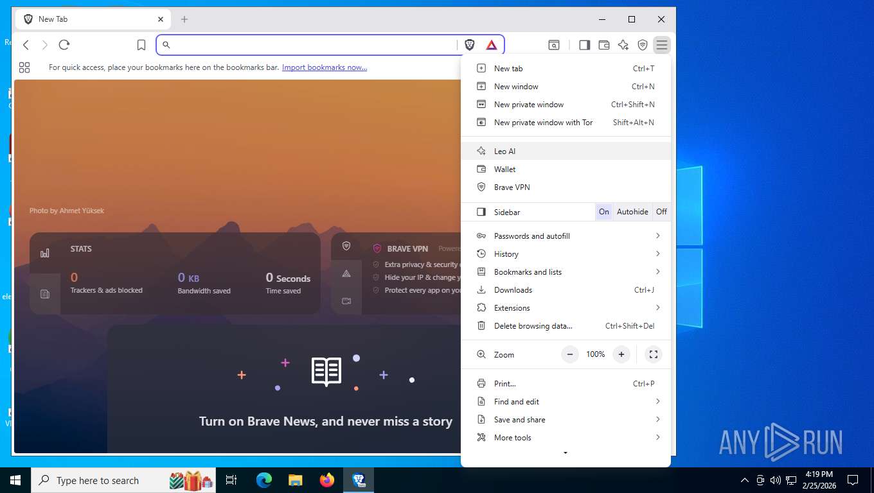This screenshot has height=493, width=874.
Task: Toggle the sidebar panel icon in toolbar
Action: click(x=584, y=45)
